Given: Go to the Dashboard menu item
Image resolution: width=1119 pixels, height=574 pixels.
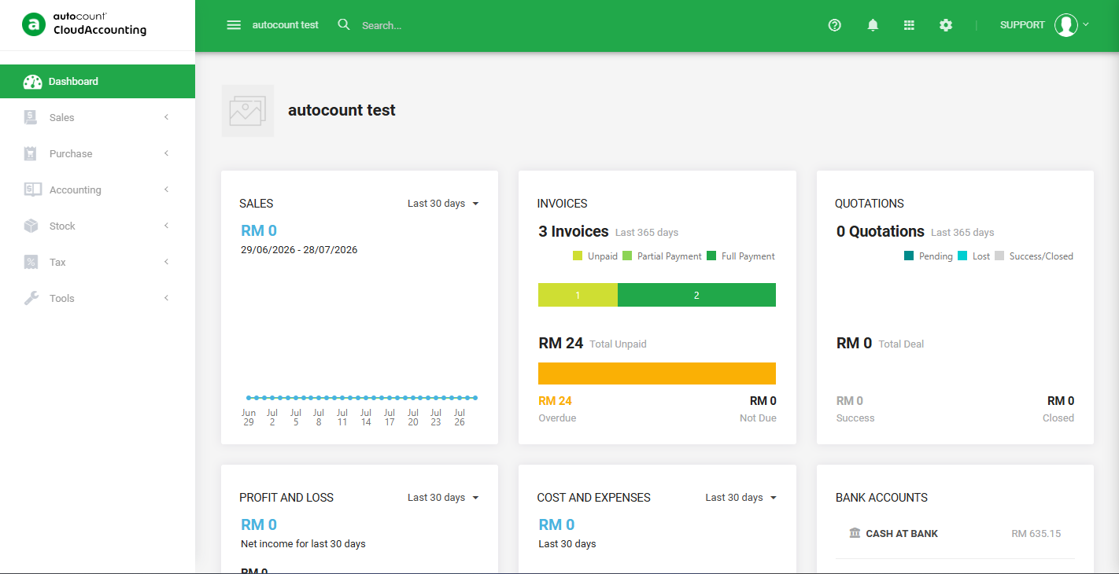Looking at the screenshot, I should (98, 82).
